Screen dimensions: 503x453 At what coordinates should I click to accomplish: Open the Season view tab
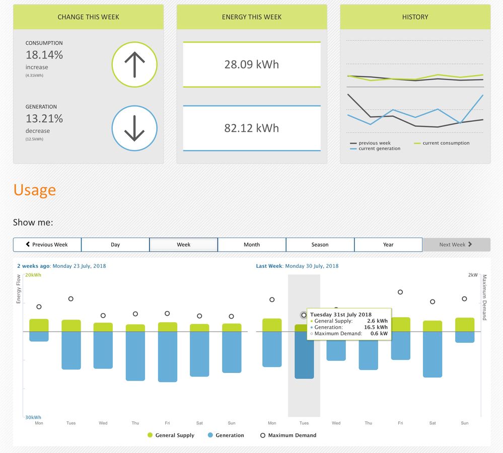pyautogui.click(x=320, y=245)
